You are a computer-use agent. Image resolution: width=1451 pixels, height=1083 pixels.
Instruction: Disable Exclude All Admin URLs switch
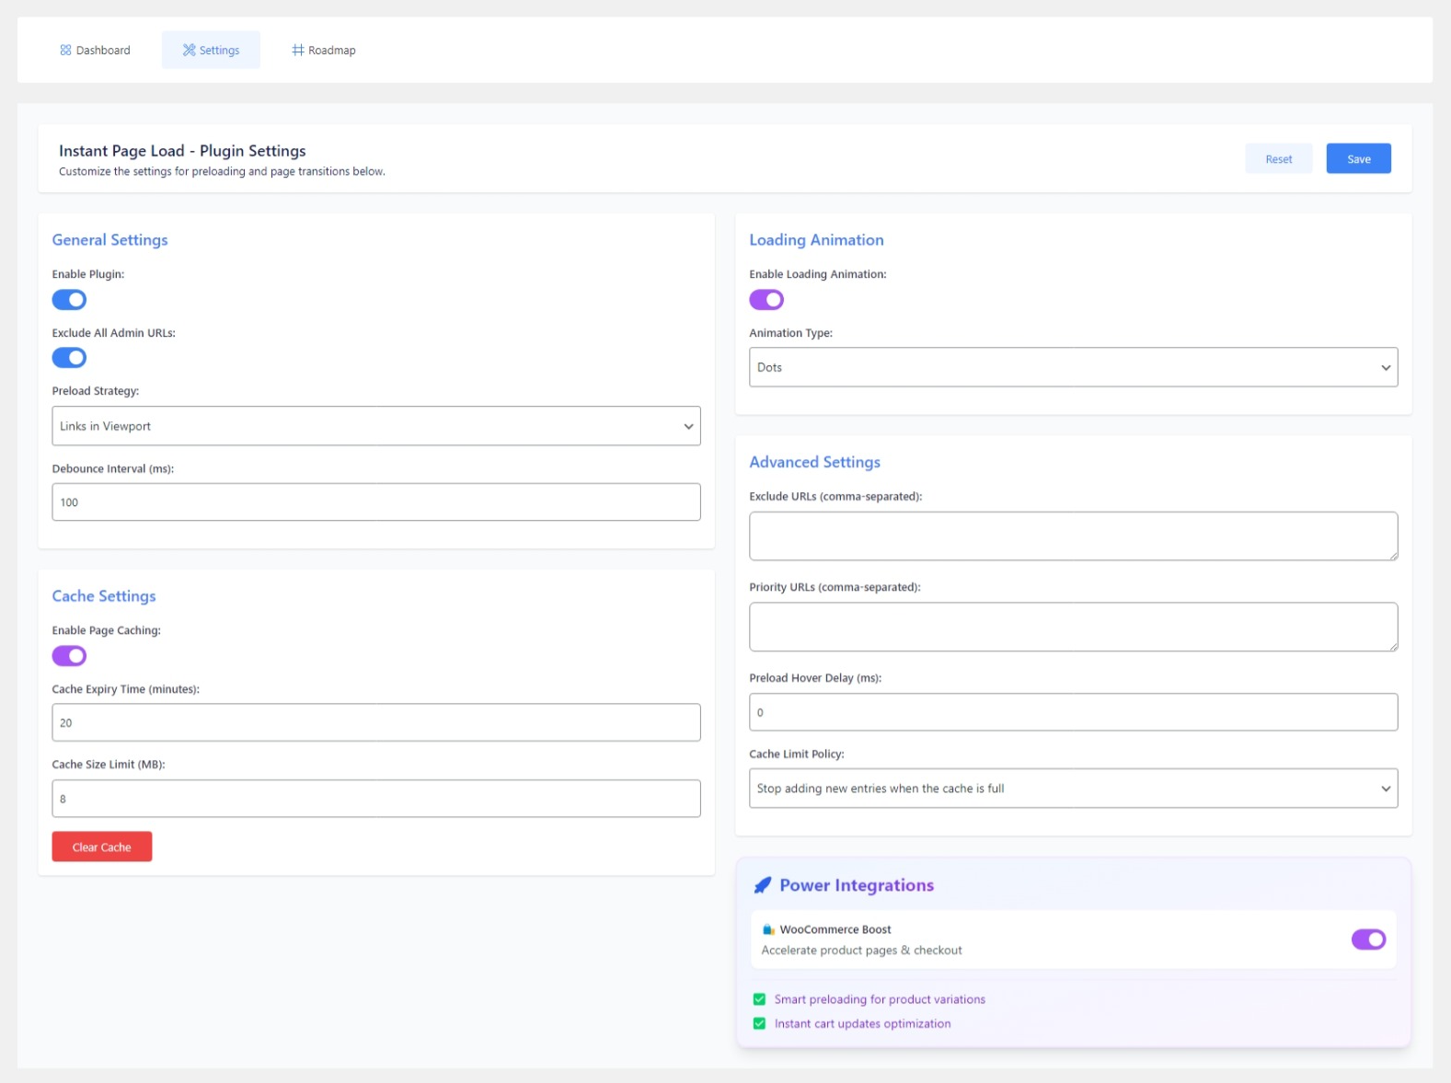tap(69, 358)
